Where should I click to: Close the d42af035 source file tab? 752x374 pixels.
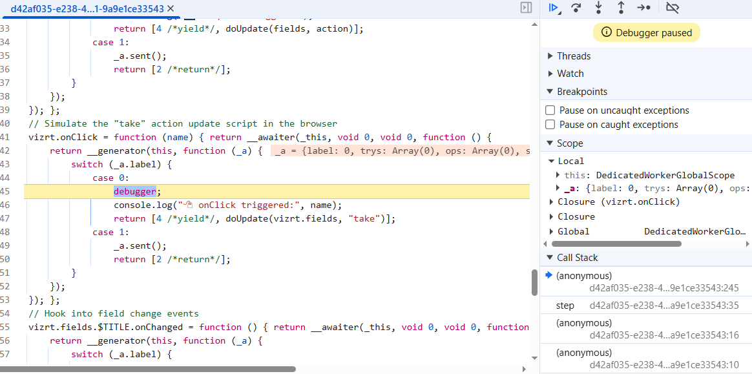coord(171,8)
